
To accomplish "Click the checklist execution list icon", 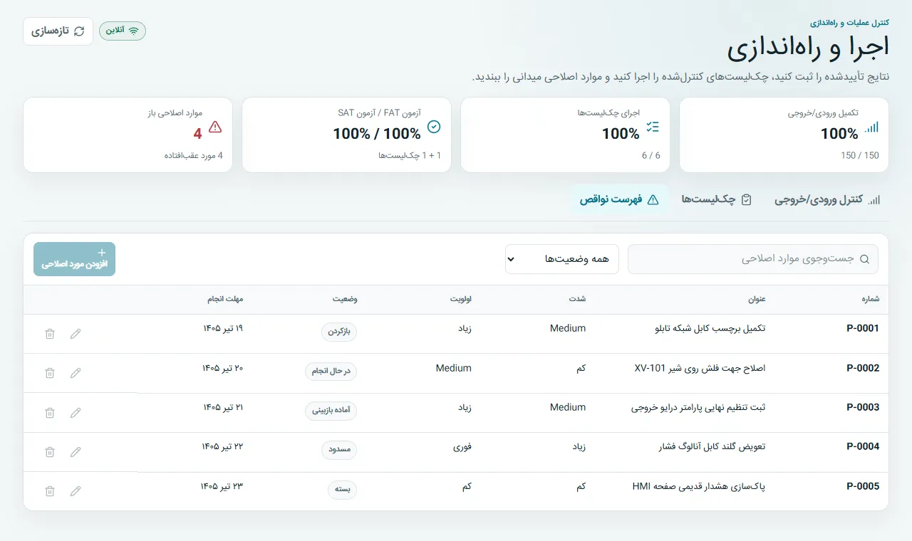I will [x=653, y=127].
